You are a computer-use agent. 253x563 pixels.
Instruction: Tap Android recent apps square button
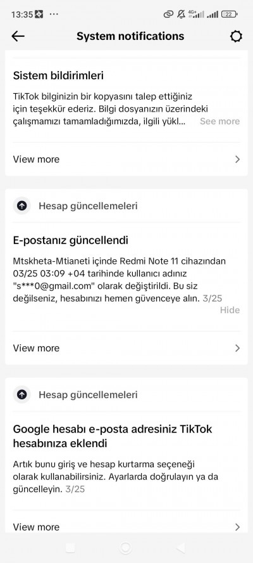click(70, 548)
